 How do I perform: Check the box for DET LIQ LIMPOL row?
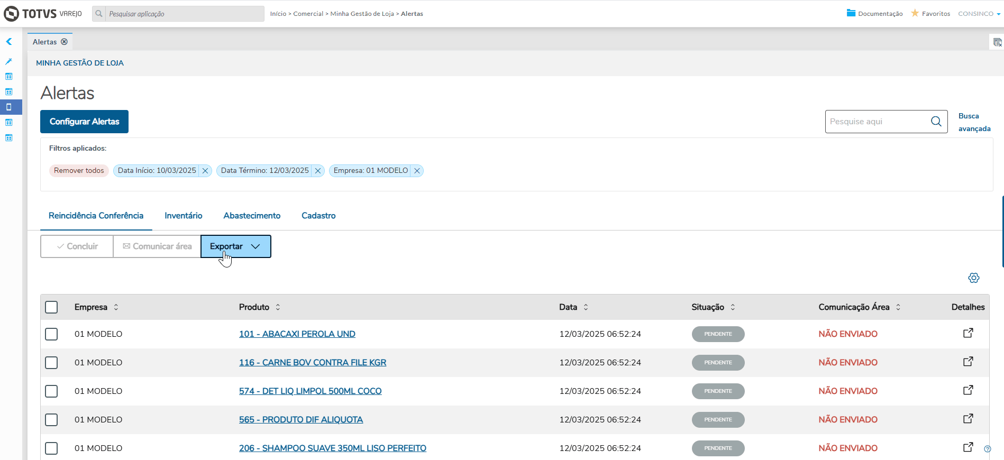point(51,391)
